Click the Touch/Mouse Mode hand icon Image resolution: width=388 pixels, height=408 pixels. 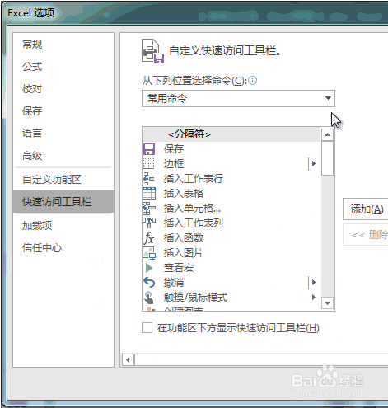tap(149, 298)
